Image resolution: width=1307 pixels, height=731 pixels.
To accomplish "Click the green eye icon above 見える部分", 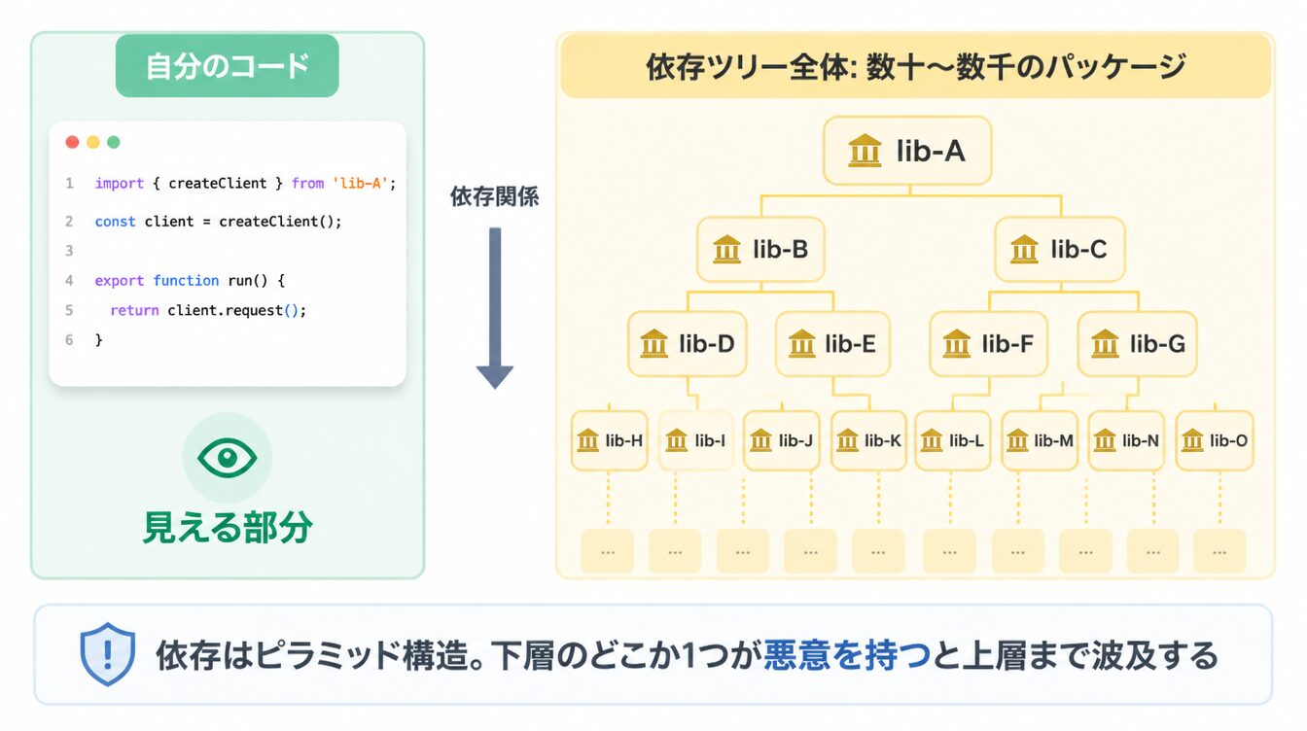I will click(x=227, y=457).
